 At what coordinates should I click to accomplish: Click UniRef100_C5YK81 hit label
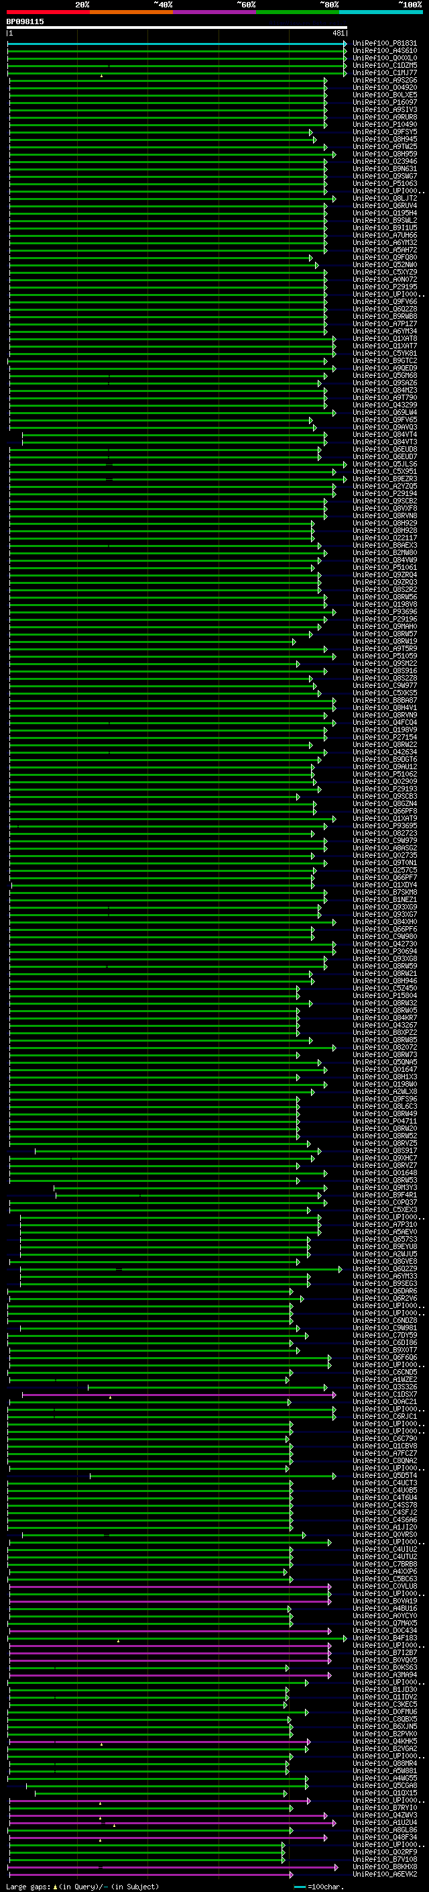[x=385, y=353]
